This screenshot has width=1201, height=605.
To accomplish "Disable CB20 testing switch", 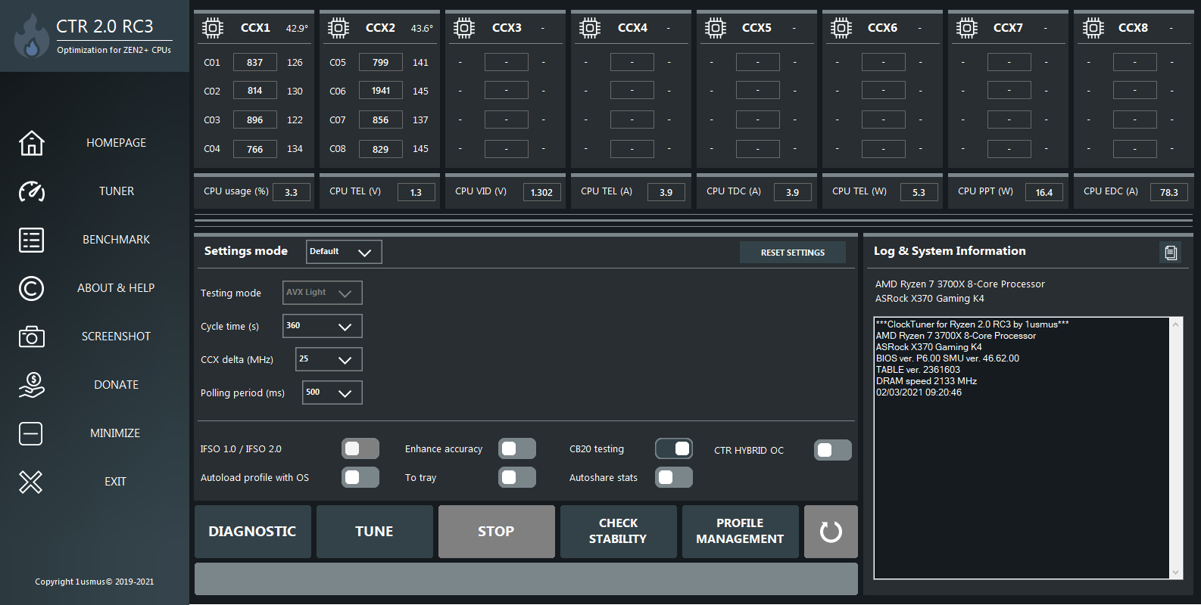I will [x=674, y=448].
